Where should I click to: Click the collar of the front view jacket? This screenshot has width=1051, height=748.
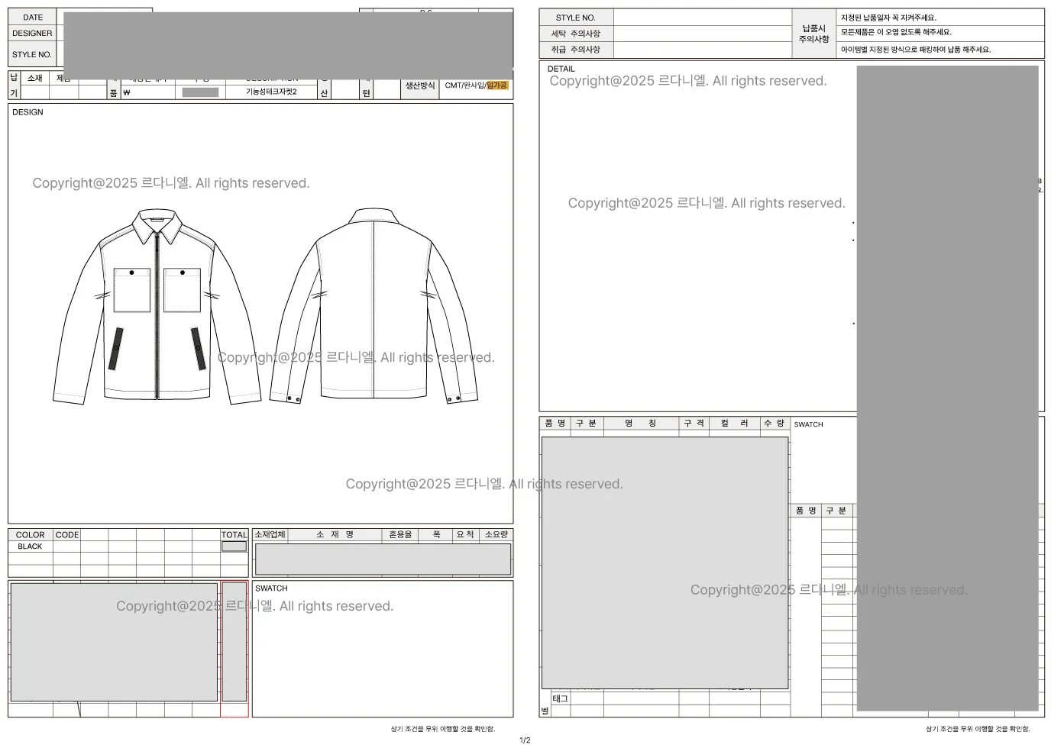157,225
